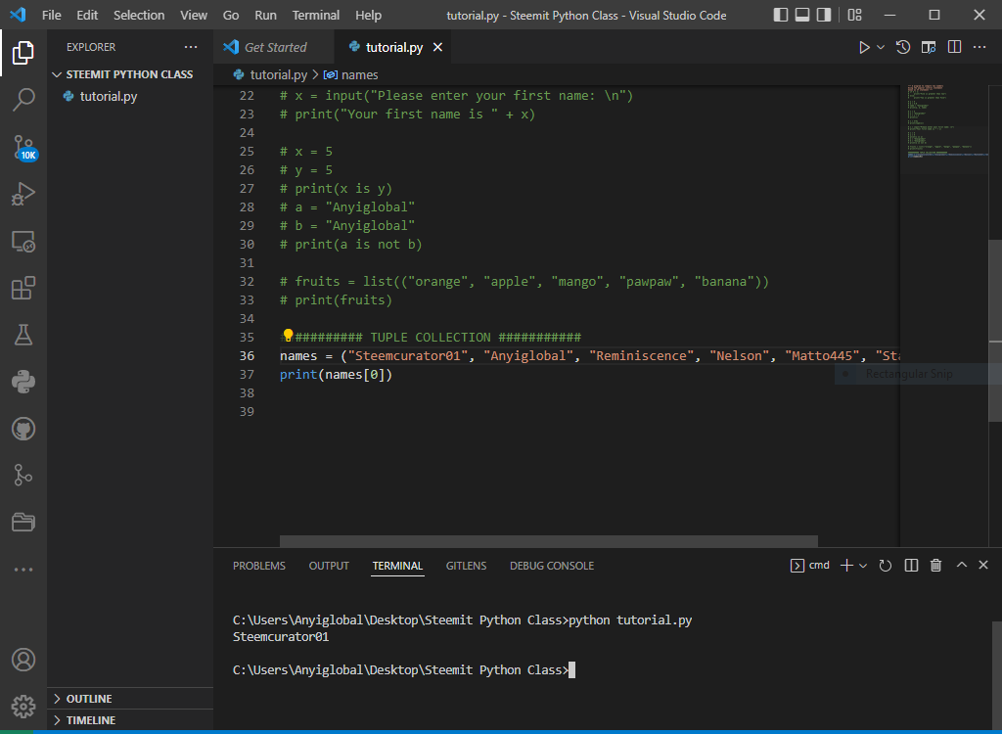Open the Selection menu
Viewport: 1002px width, 734px height.
[139, 15]
